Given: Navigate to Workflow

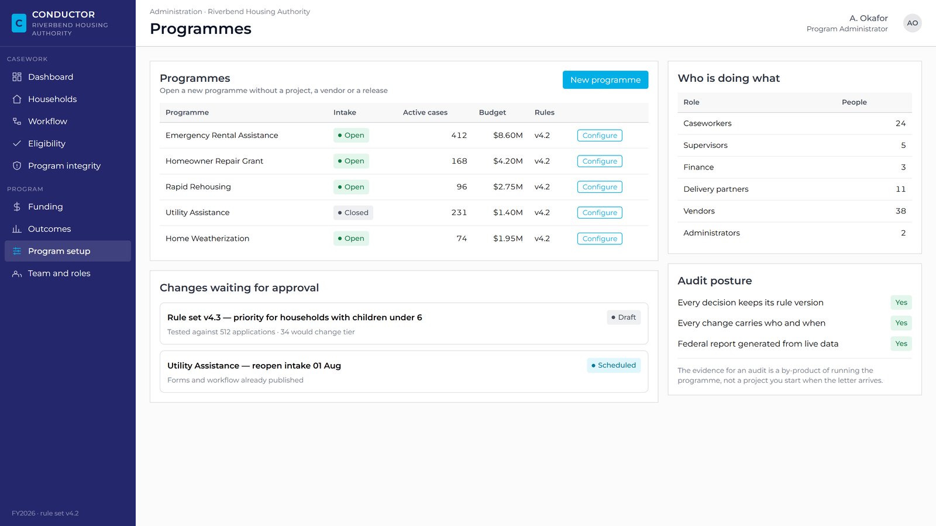Looking at the screenshot, I should pos(68,121).
